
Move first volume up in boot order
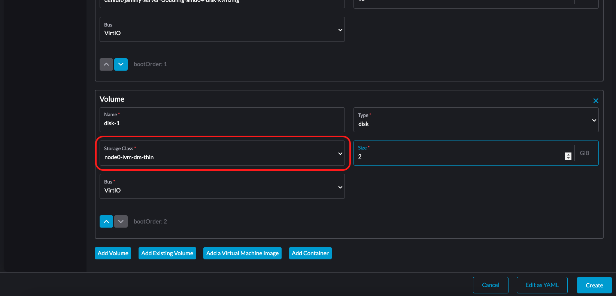coord(106,64)
